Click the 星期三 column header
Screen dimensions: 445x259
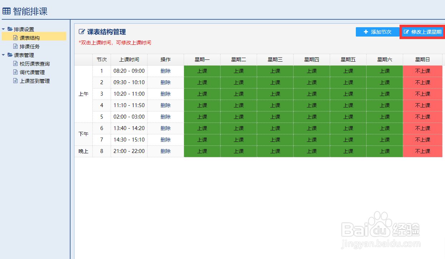275,59
